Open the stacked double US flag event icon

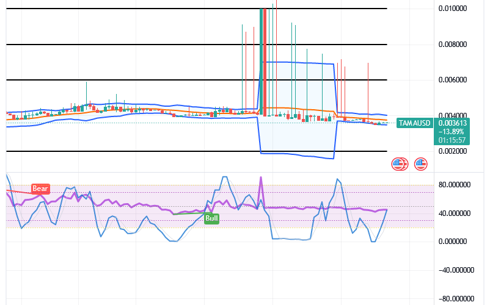(x=400, y=164)
